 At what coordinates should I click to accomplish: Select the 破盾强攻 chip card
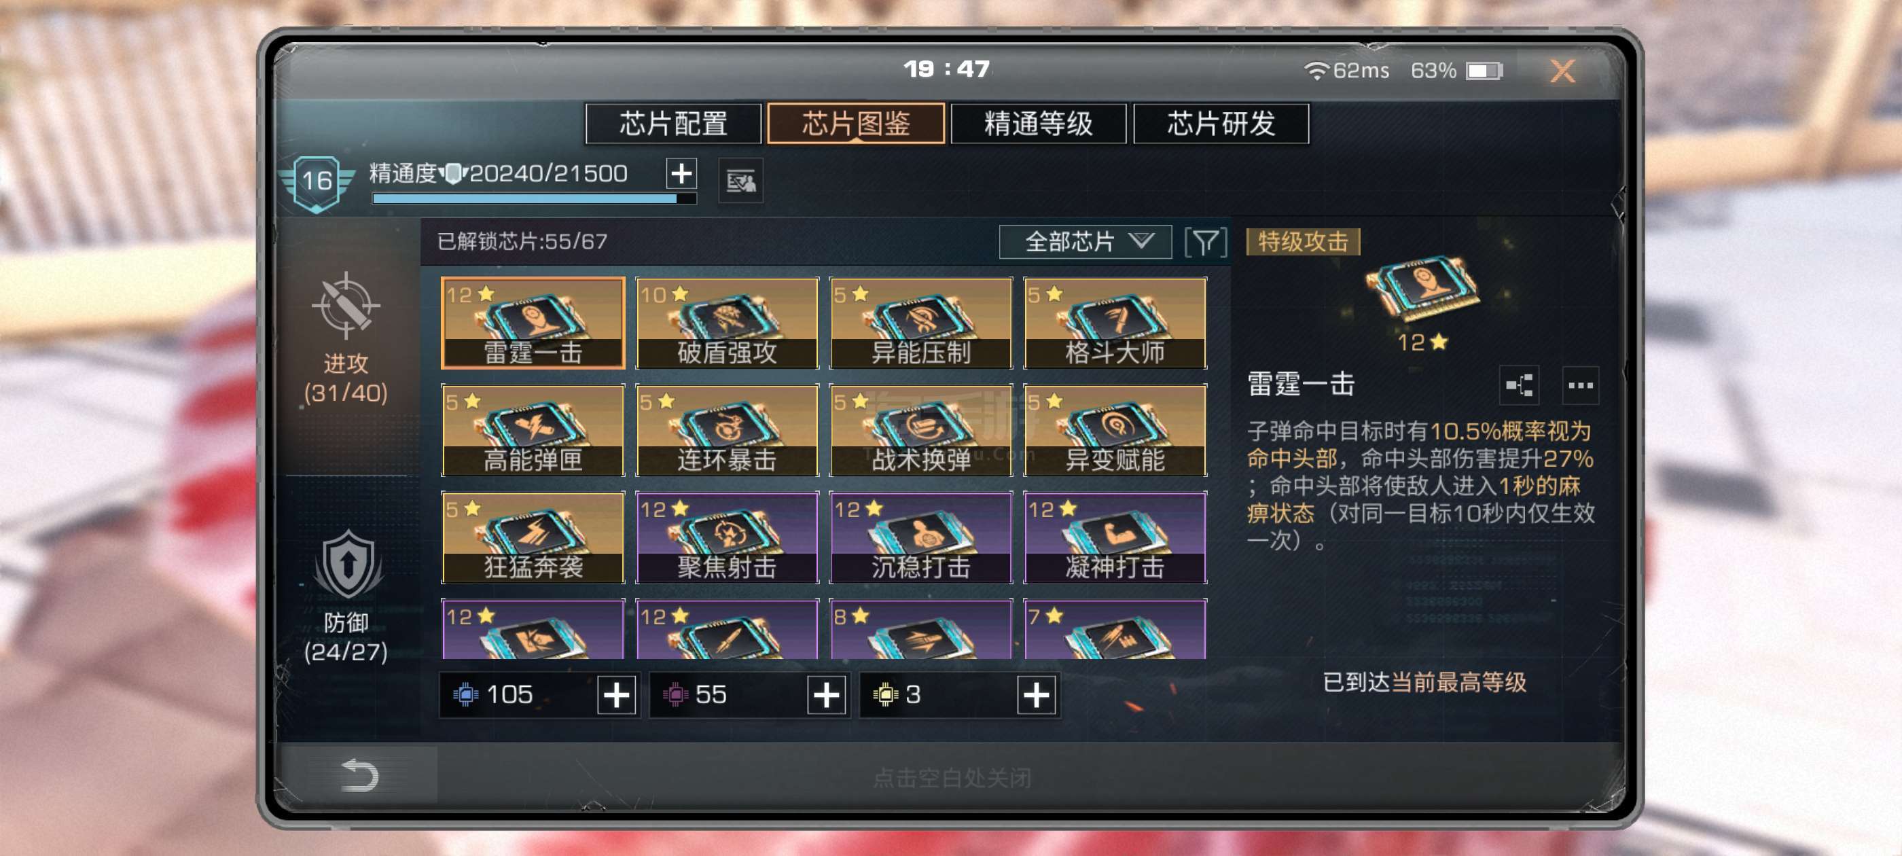727,323
